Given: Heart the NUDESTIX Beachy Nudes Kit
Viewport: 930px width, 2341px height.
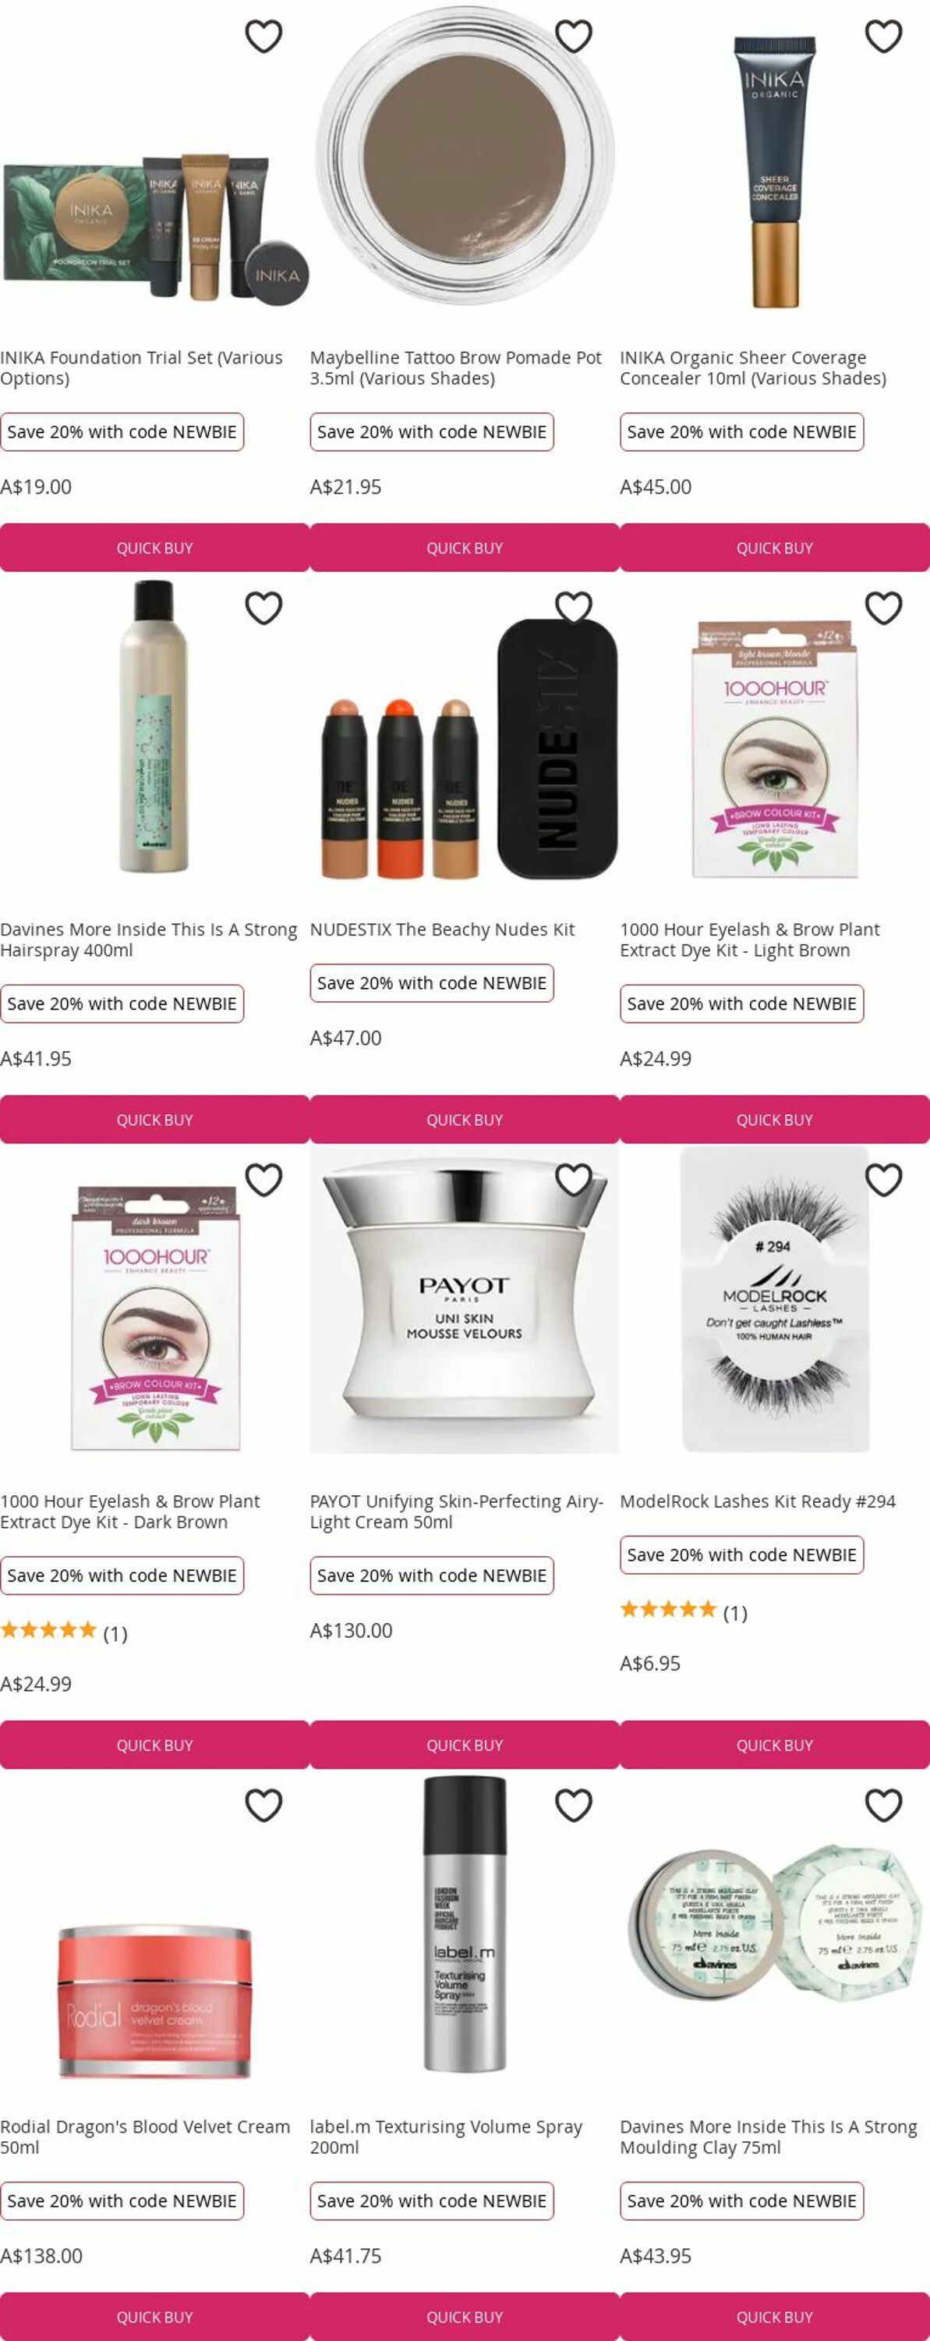Looking at the screenshot, I should point(573,608).
